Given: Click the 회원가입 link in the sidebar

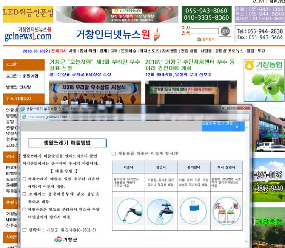Looking at the screenshot, I should pyautogui.click(x=30, y=76).
